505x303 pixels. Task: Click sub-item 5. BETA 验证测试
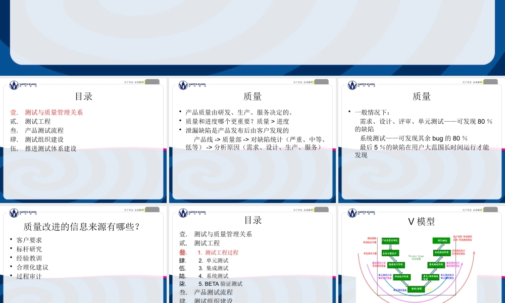click(221, 284)
